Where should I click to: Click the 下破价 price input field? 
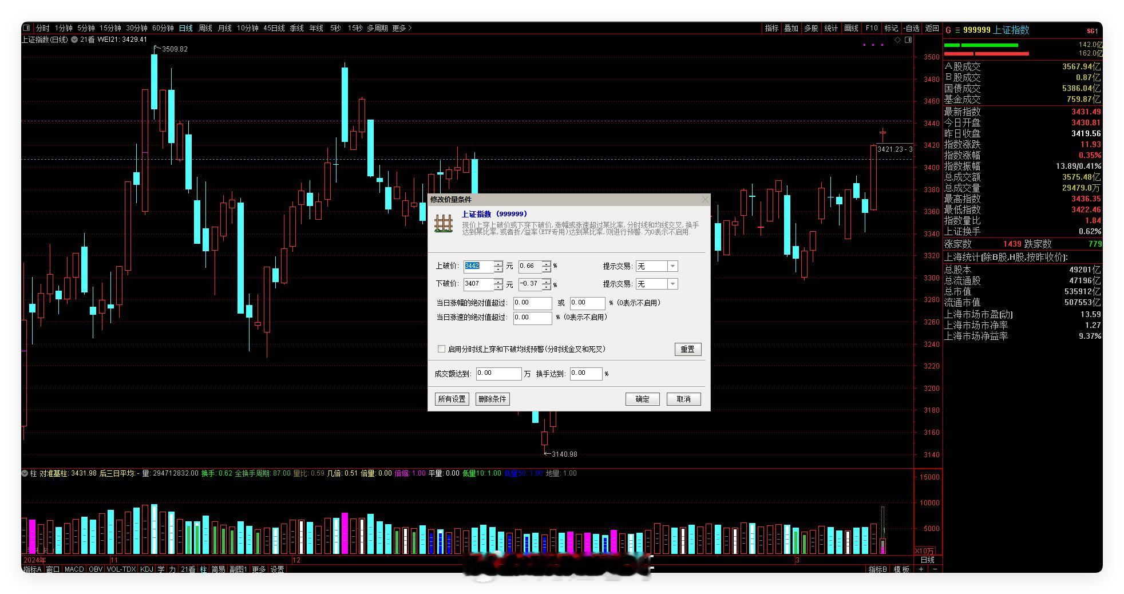(479, 284)
